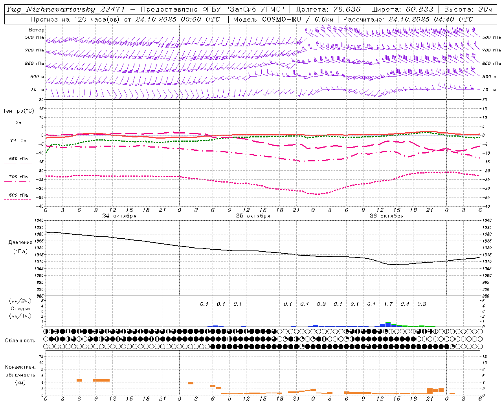Screen dimensions: 503x402
Task: Click the 700 гПа temperature legend entry
Action: click(x=18, y=177)
